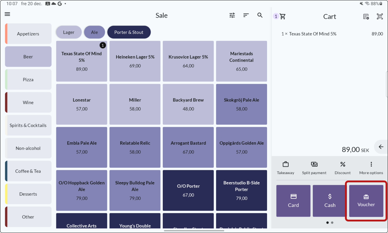Tap the 89,00 SEK cart total
The width and height of the screenshot is (388, 233).
pyautogui.click(x=356, y=150)
